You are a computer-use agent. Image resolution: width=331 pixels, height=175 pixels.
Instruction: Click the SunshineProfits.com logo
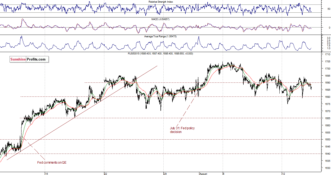point(29,59)
